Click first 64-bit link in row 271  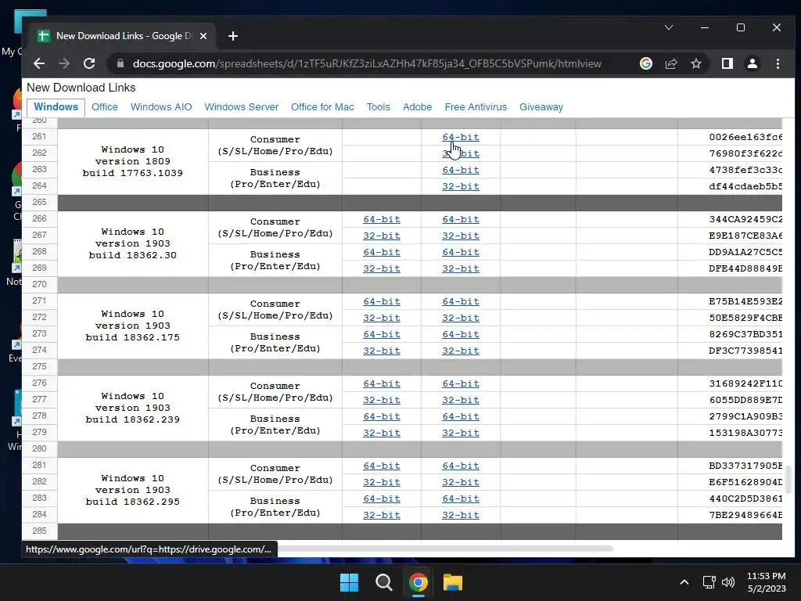point(382,301)
